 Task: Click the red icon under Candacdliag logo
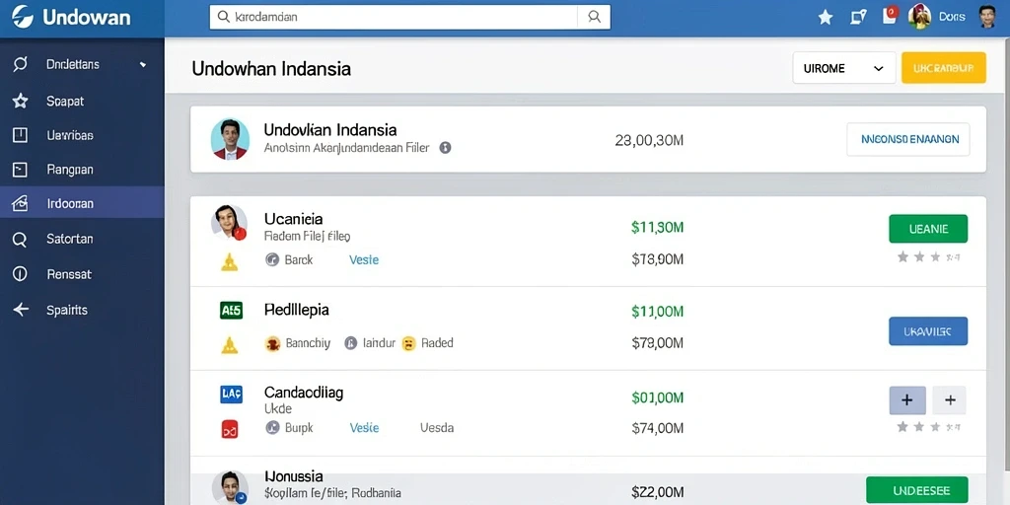(x=230, y=428)
